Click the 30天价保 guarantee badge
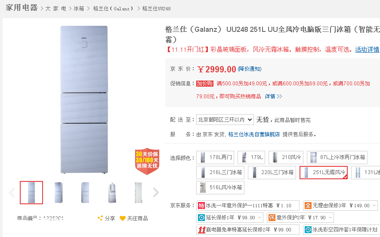Screen dimensions: 380x237 click(147, 161)
